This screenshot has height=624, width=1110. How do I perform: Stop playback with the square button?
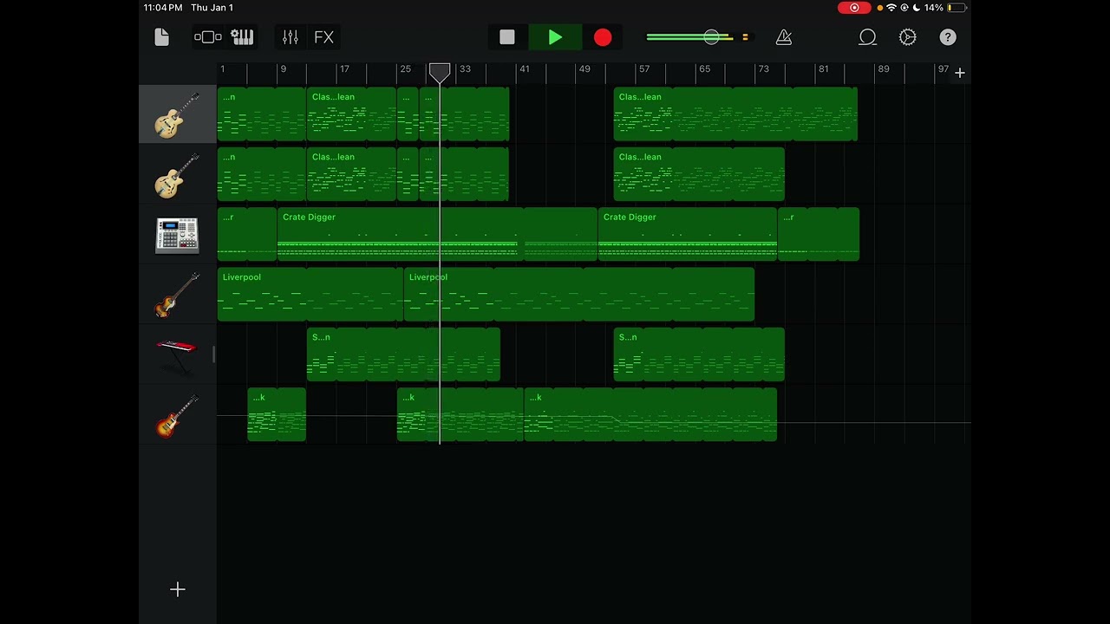click(x=507, y=37)
